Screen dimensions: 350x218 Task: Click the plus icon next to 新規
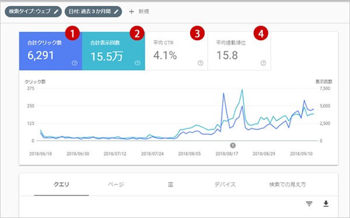pos(131,12)
